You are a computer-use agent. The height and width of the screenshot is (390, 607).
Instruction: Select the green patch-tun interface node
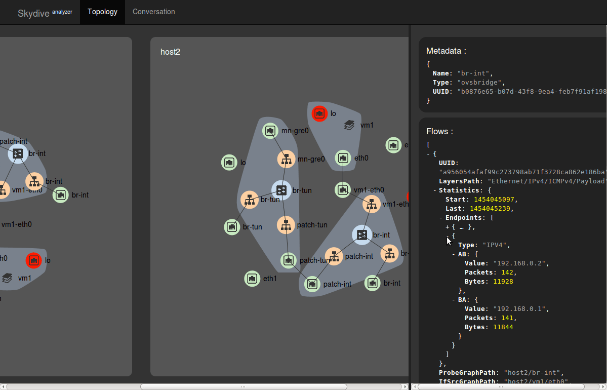click(289, 260)
